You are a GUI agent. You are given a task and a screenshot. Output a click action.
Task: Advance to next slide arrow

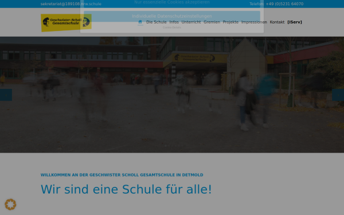(x=338, y=95)
